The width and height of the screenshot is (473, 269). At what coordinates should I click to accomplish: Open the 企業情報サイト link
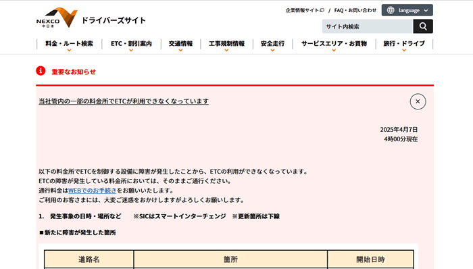click(303, 10)
